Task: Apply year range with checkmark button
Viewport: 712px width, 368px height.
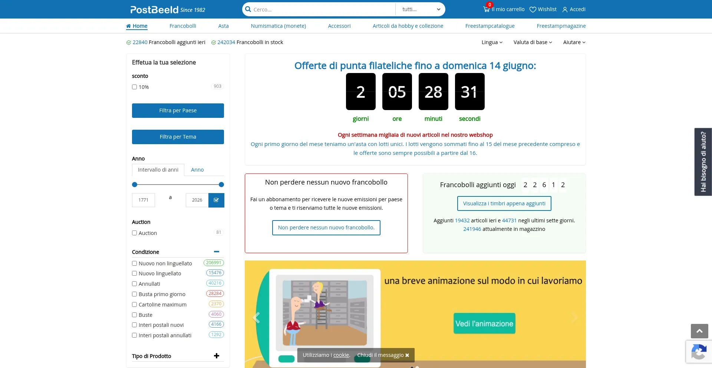Action: (216, 200)
